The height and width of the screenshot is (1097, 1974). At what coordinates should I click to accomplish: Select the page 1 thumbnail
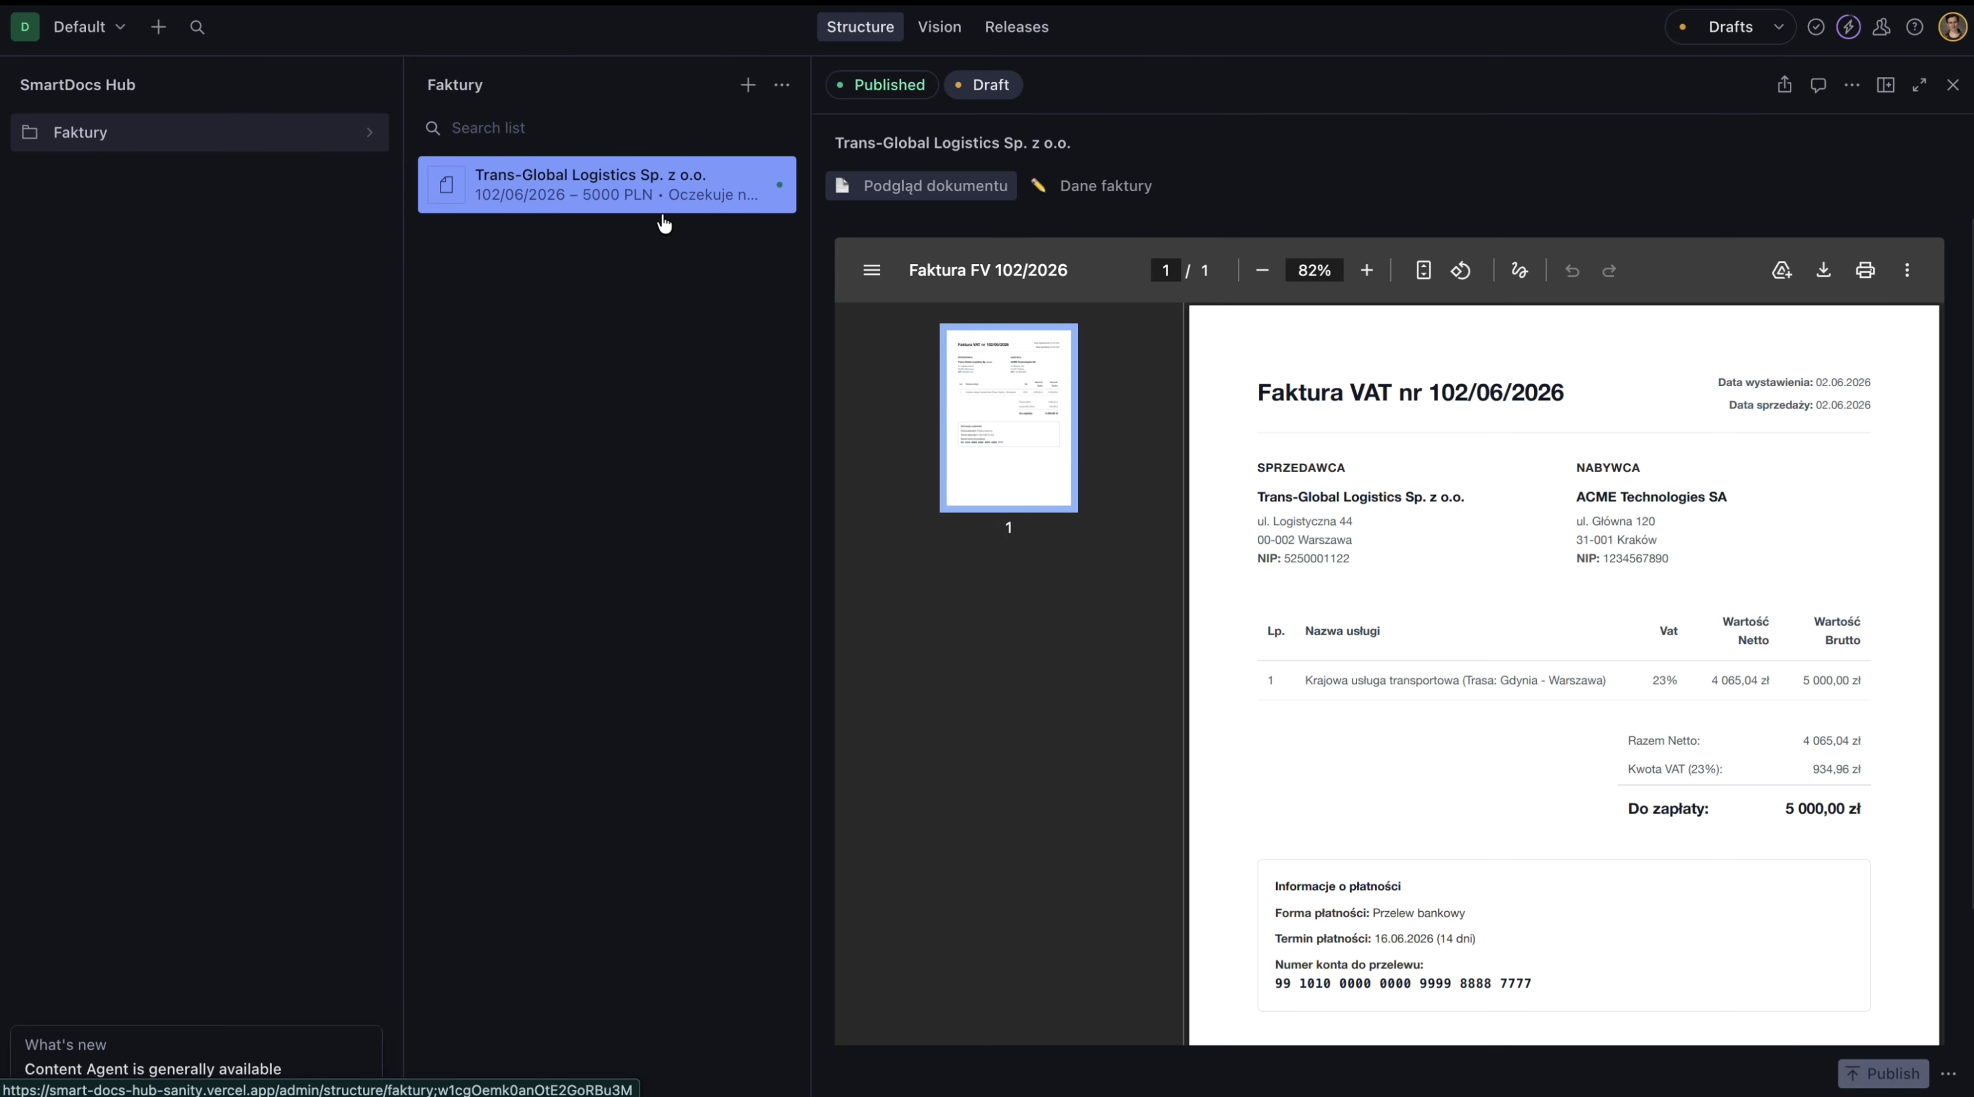(1009, 418)
